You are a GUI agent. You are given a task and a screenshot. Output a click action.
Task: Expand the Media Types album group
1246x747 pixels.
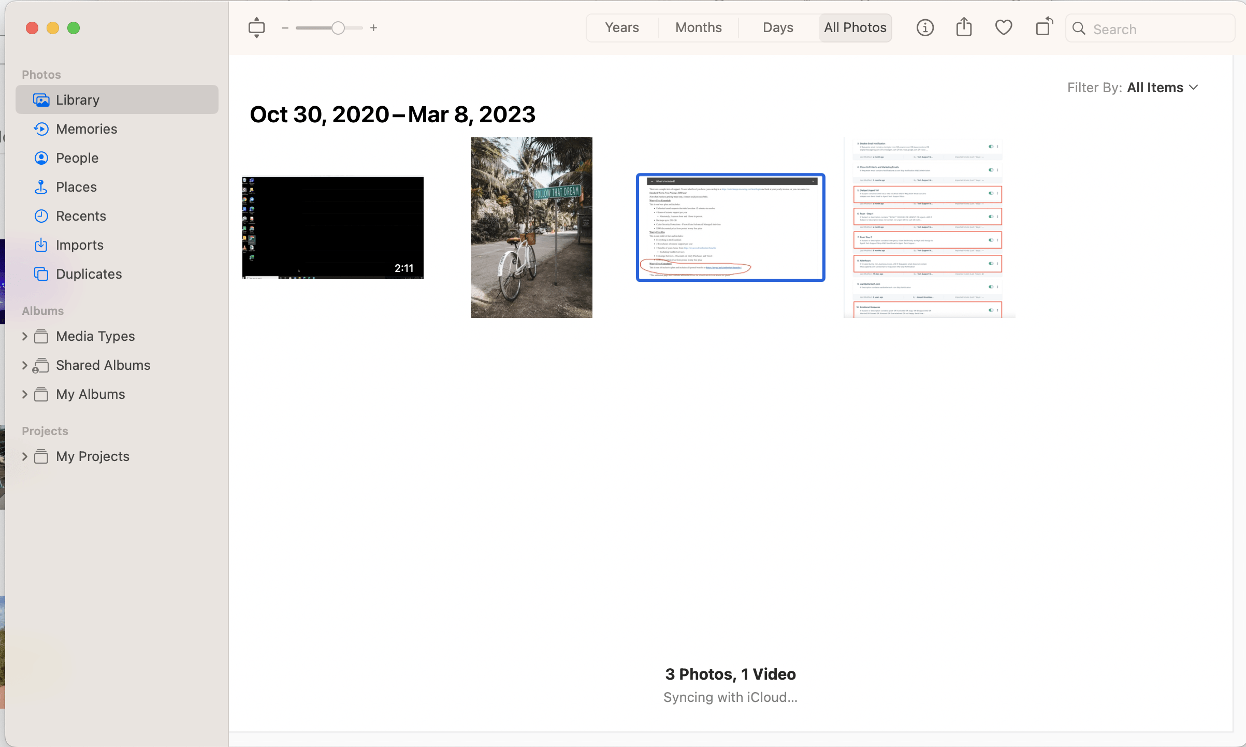tap(24, 336)
